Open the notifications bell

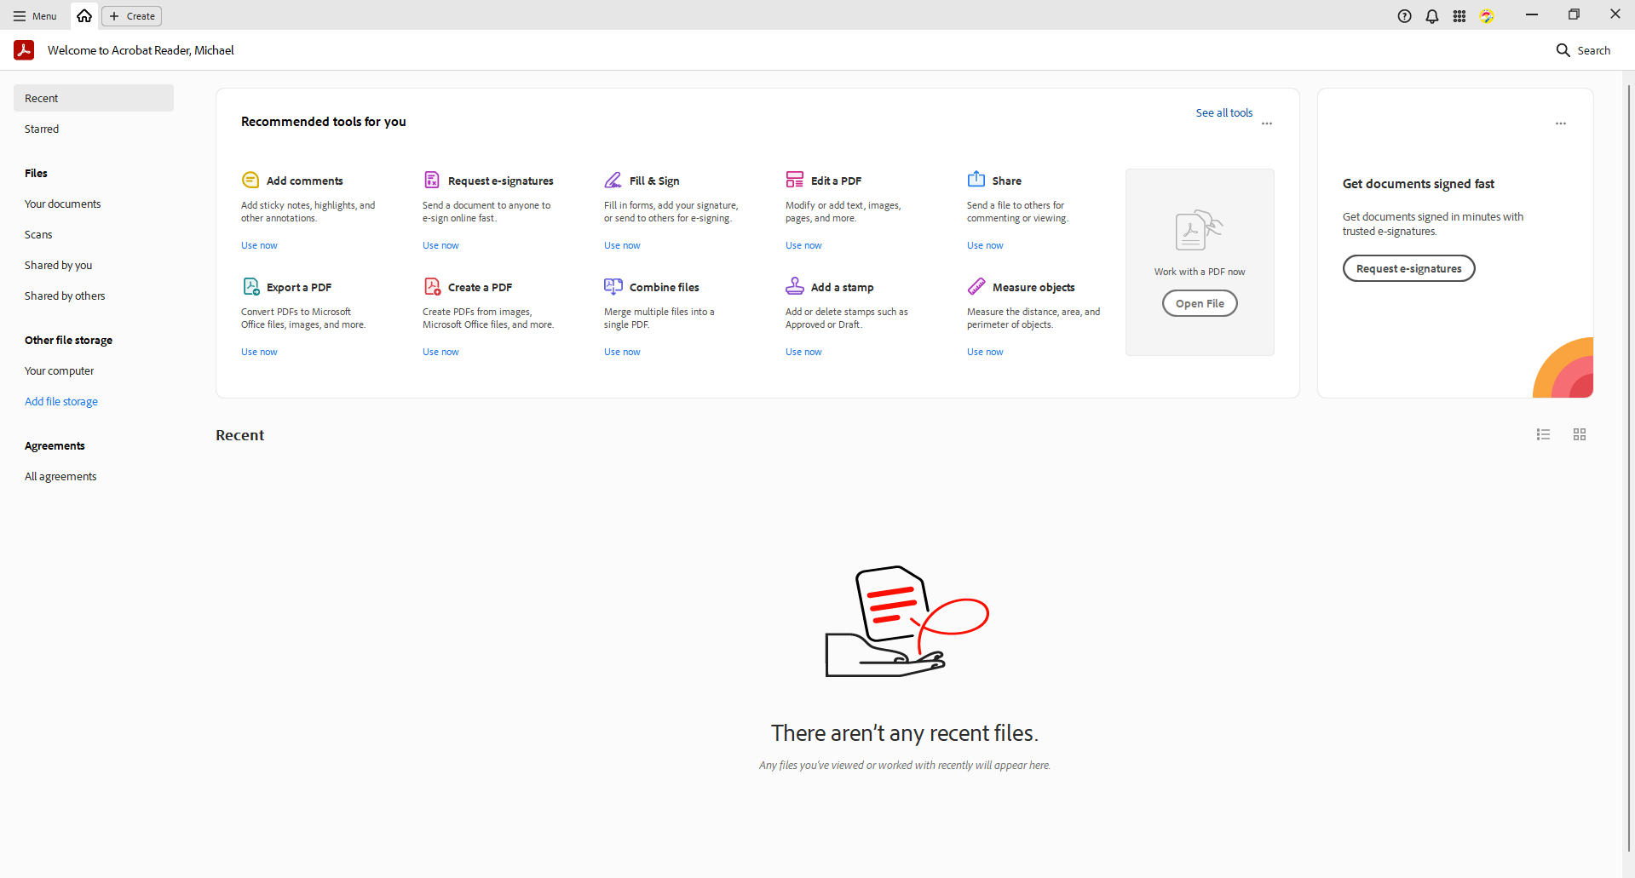tap(1432, 16)
